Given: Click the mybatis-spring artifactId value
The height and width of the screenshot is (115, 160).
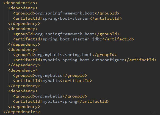Looking at the screenshot, I should pos(60,101).
